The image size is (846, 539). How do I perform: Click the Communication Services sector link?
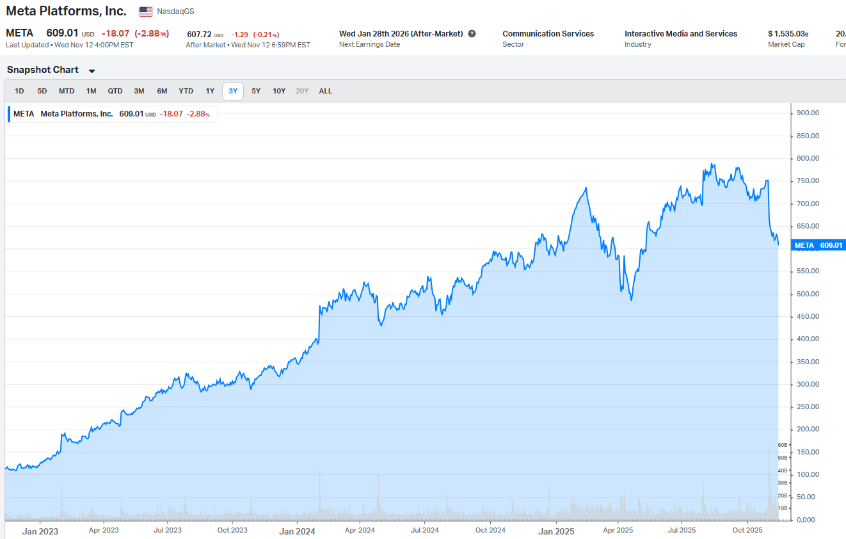[548, 34]
